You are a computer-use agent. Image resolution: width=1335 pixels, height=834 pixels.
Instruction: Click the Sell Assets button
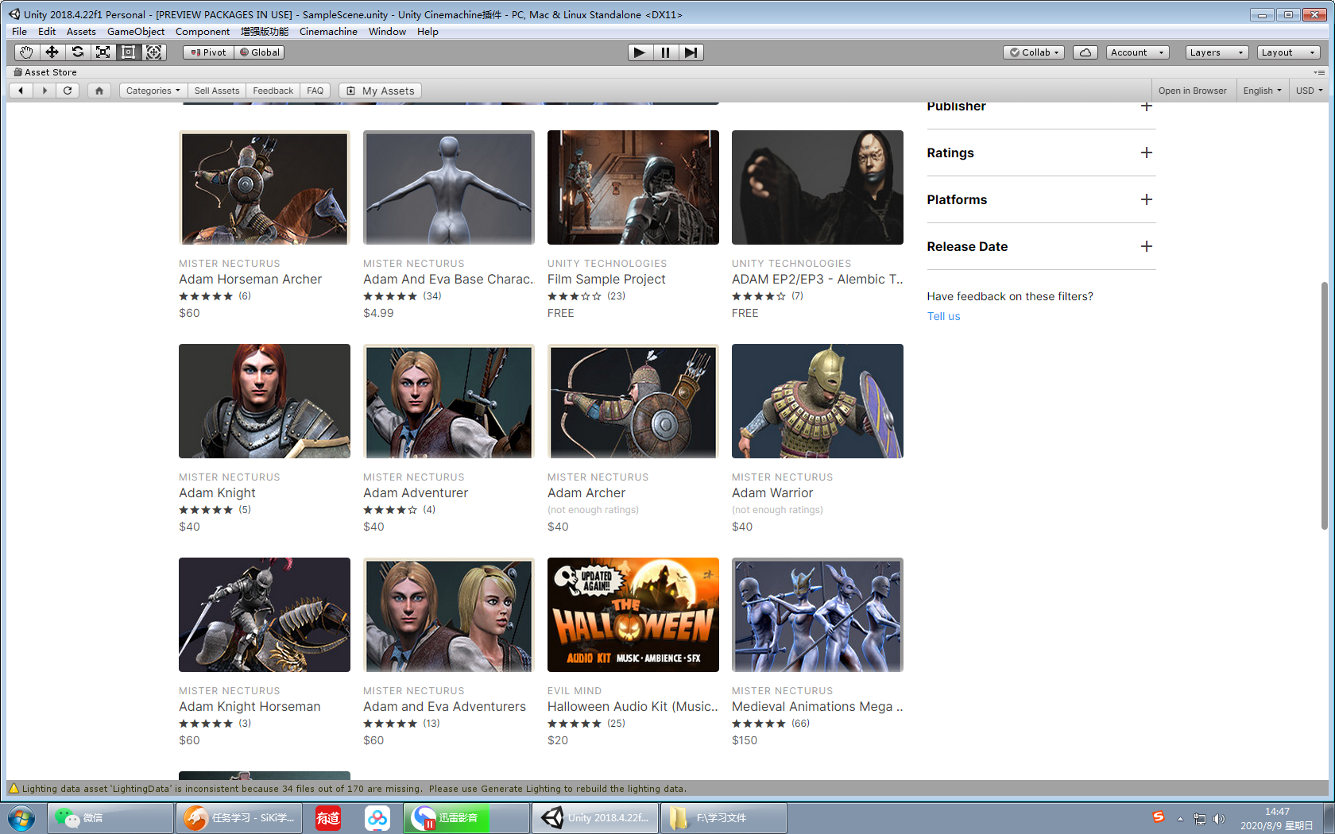click(x=217, y=91)
